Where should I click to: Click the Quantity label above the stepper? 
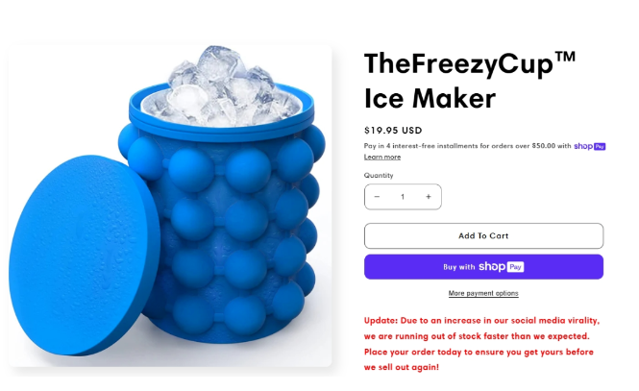(379, 175)
